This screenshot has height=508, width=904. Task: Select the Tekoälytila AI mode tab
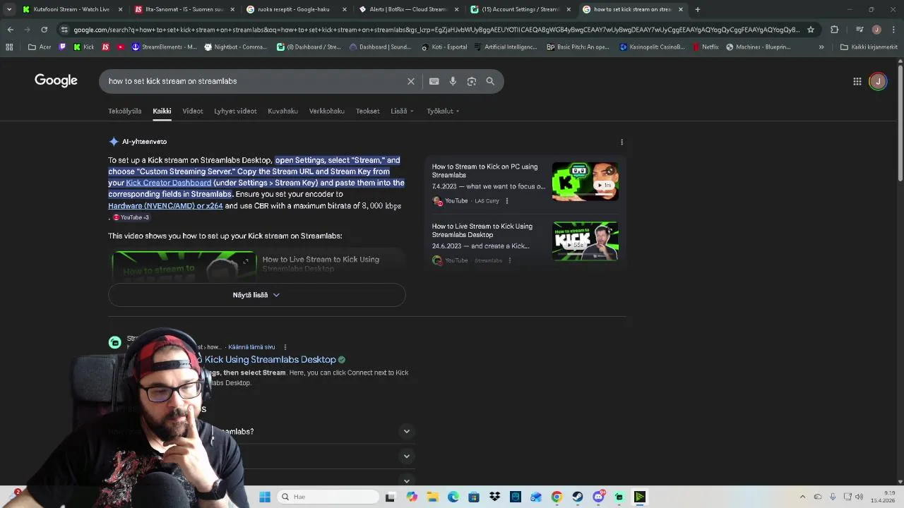(124, 111)
